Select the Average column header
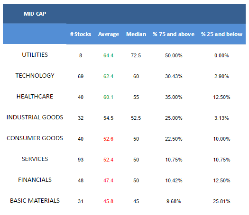Screen dimensions: 249x215 pos(109,34)
